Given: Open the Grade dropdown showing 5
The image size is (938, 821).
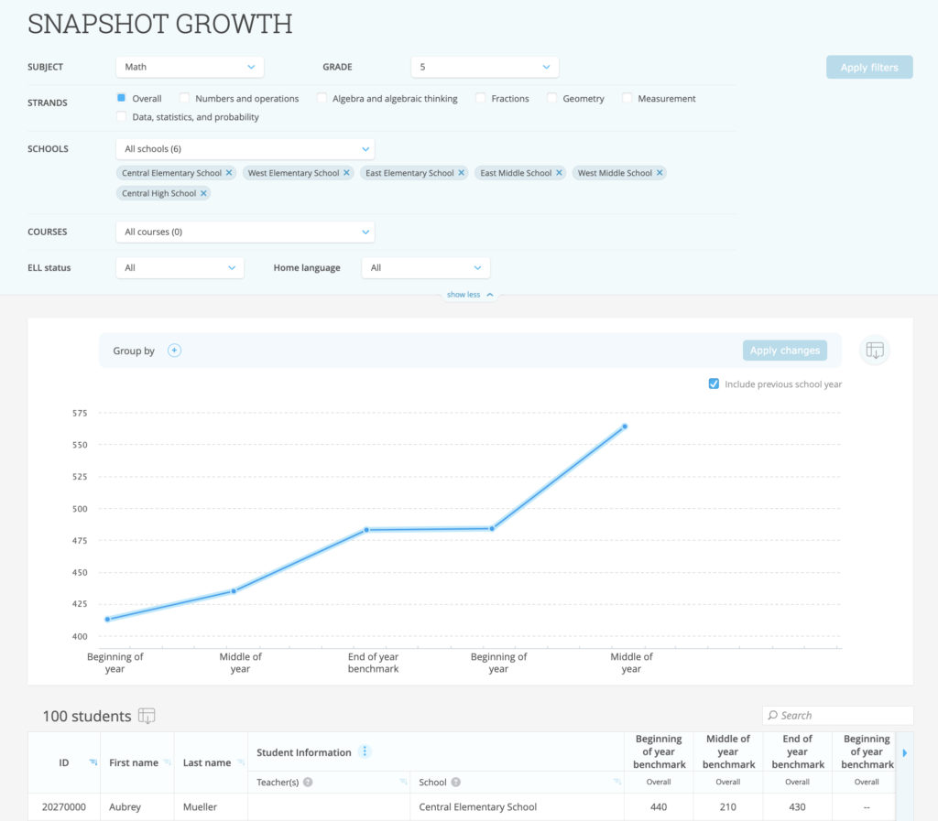Looking at the screenshot, I should pyautogui.click(x=485, y=67).
